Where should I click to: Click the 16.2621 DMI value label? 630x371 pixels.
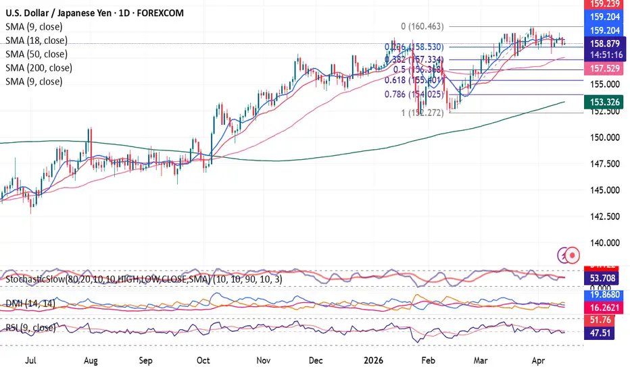click(x=604, y=308)
